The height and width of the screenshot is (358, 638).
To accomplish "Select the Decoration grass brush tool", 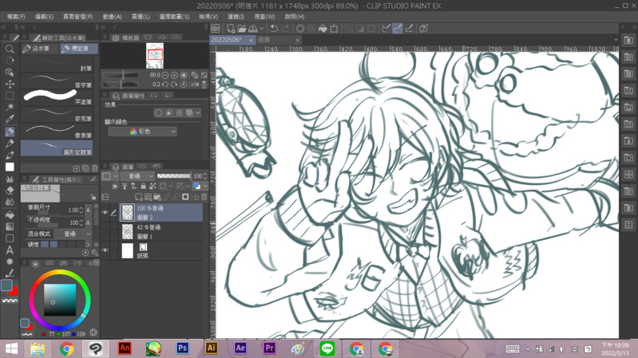I will (10, 179).
